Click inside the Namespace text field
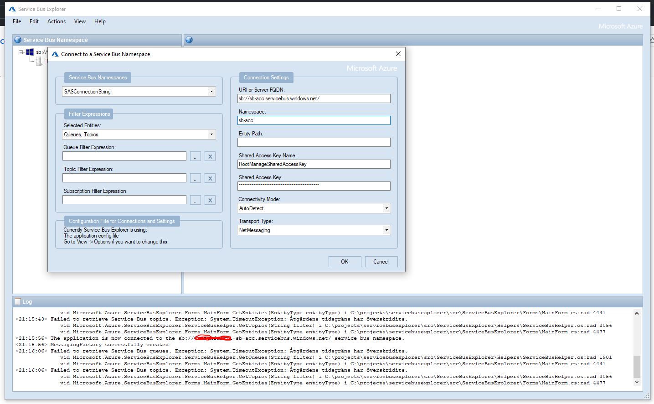Image resolution: width=654 pixels, height=404 pixels. pos(314,120)
